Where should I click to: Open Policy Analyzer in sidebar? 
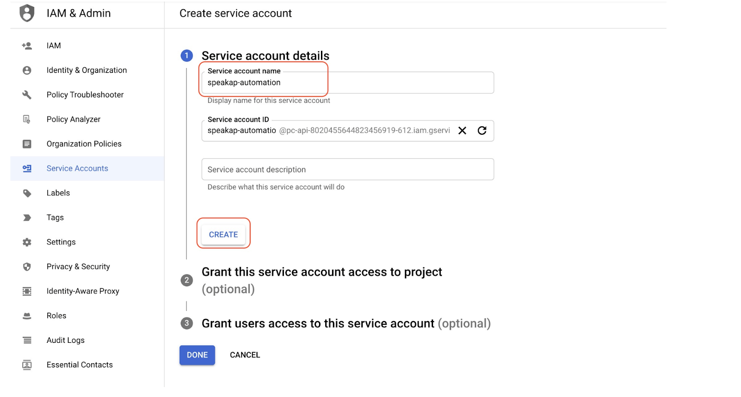pos(87,119)
